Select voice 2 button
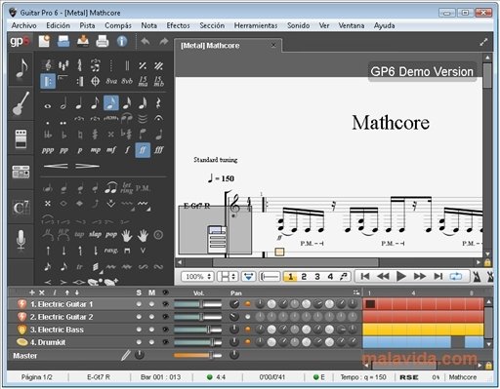Screen dimensions: 500x389 pos(304,277)
